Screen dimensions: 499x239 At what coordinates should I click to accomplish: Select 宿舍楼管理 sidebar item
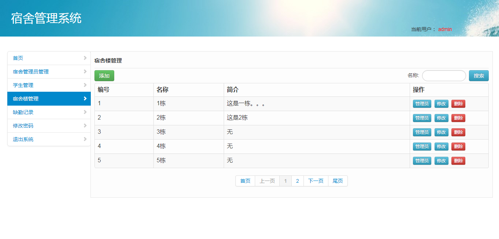click(49, 99)
